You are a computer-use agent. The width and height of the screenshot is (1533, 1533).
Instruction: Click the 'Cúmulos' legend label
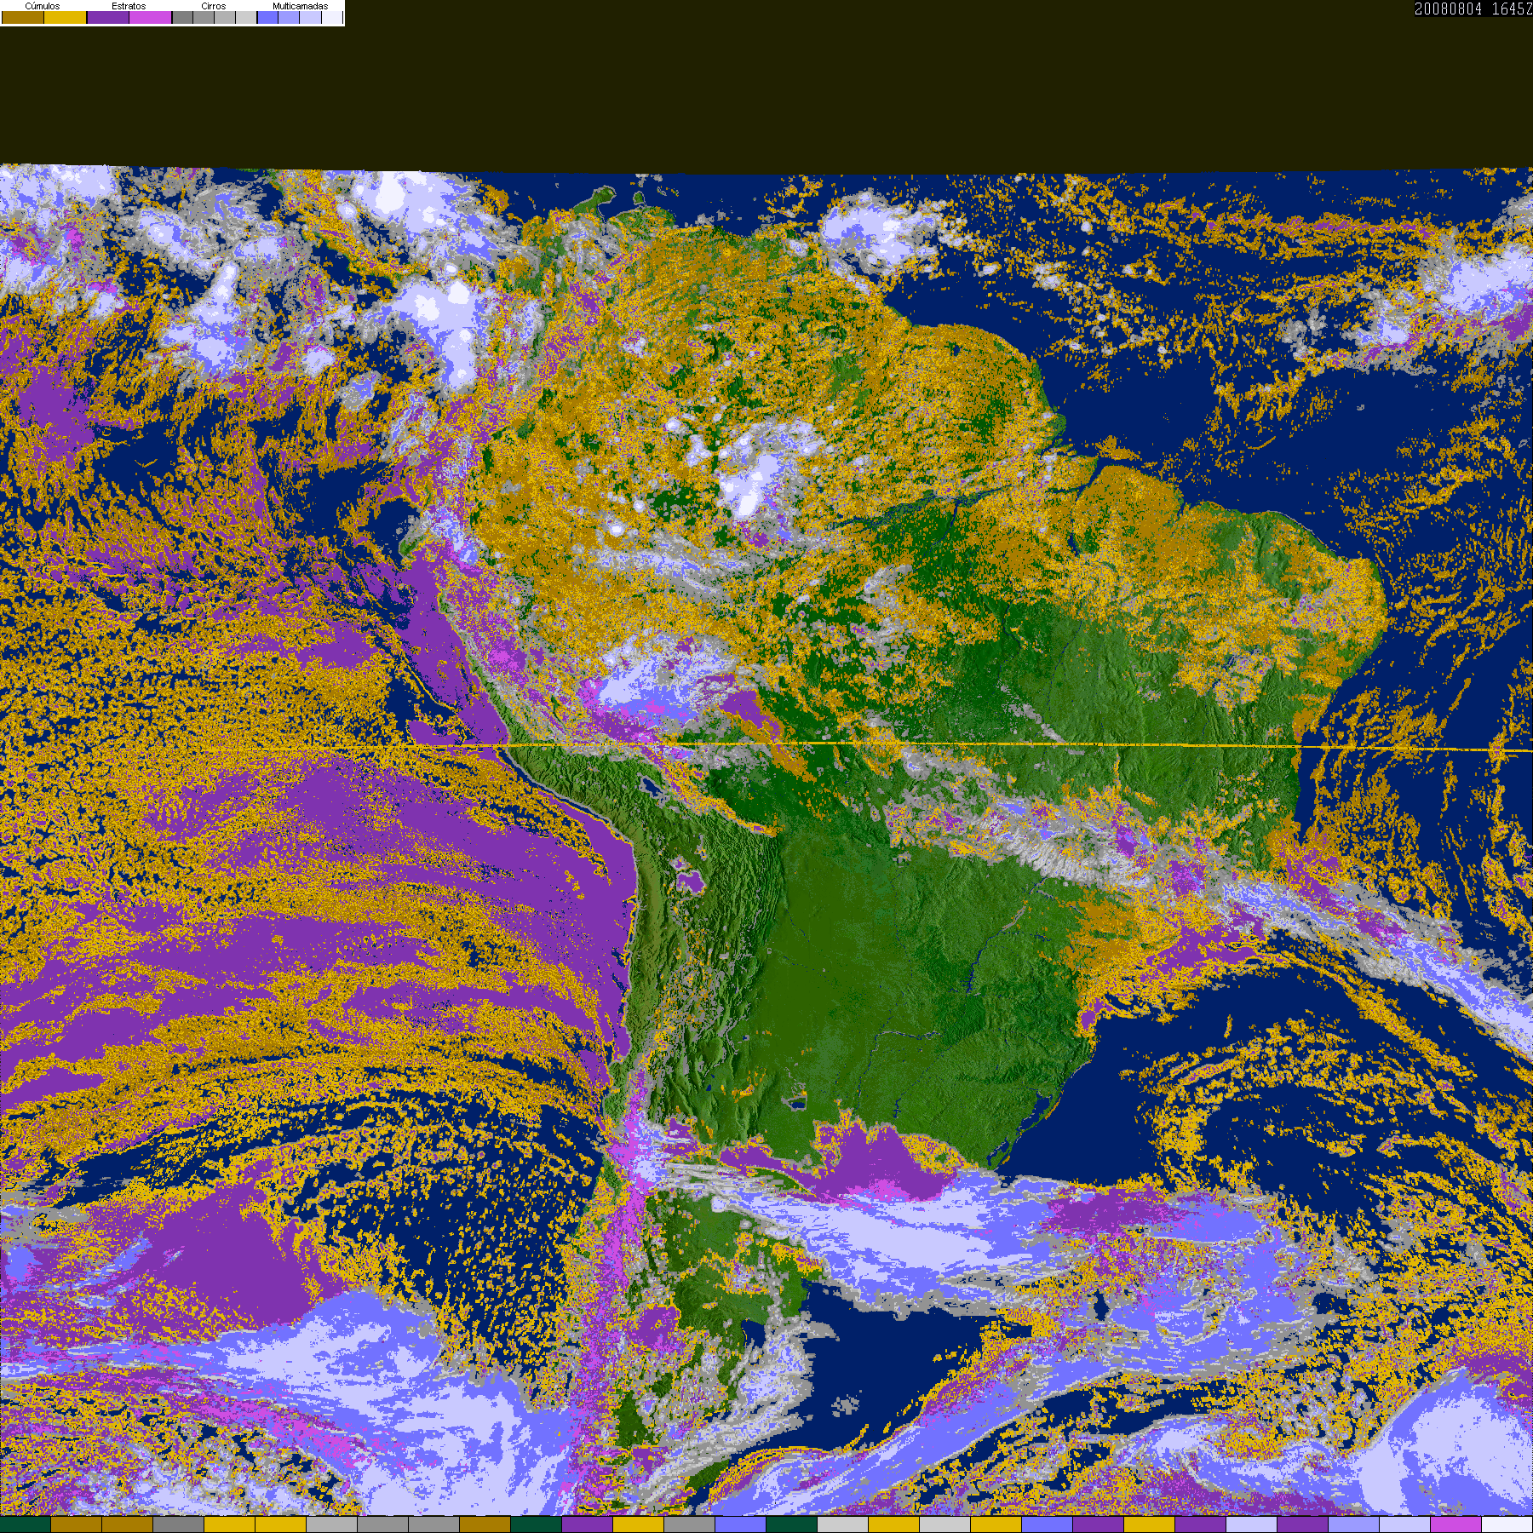click(43, 6)
